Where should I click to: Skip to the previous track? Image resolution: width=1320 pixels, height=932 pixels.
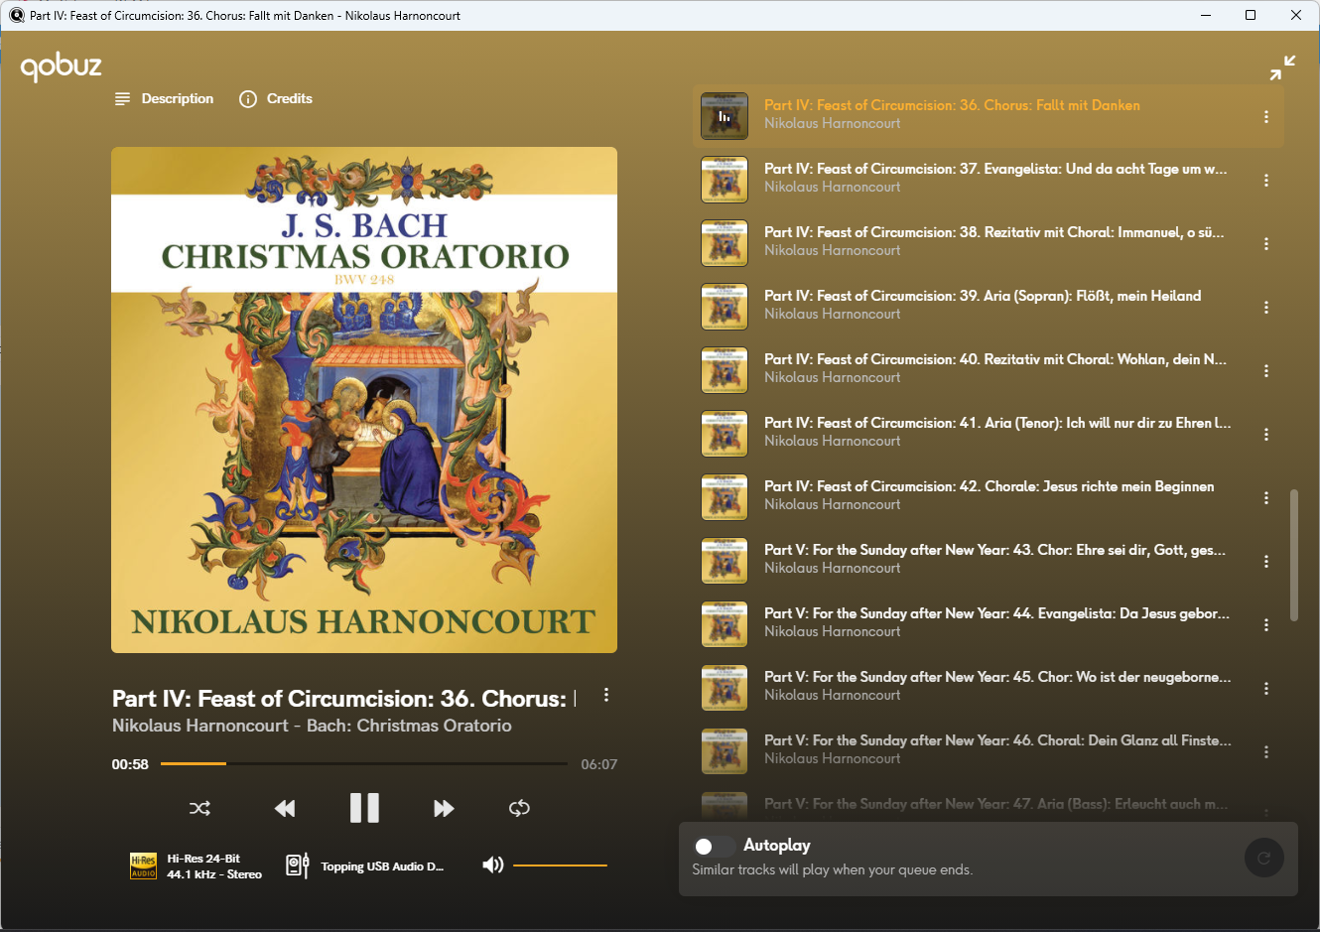click(285, 808)
